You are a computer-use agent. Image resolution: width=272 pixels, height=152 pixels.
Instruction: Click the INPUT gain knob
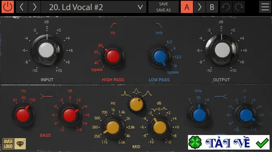pos(47,50)
